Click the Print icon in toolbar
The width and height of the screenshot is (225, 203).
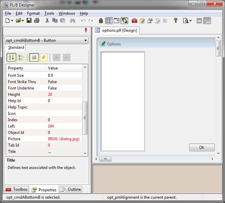pyautogui.click(x=37, y=21)
